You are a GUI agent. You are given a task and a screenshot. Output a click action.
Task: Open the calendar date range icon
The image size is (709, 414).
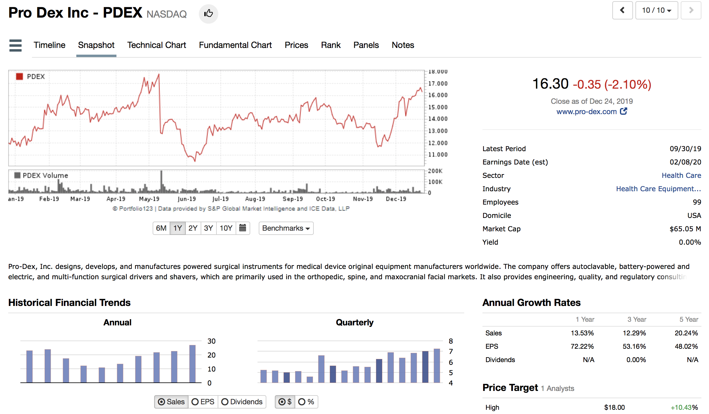point(242,228)
